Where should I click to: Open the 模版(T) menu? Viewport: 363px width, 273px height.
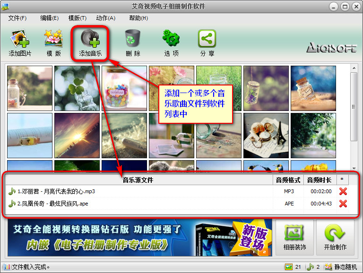pos(78,18)
